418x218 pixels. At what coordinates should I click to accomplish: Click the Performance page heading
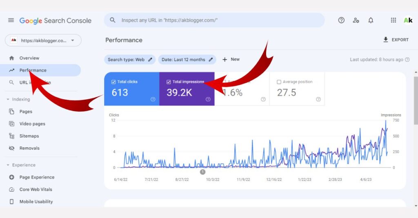pyautogui.click(x=124, y=40)
